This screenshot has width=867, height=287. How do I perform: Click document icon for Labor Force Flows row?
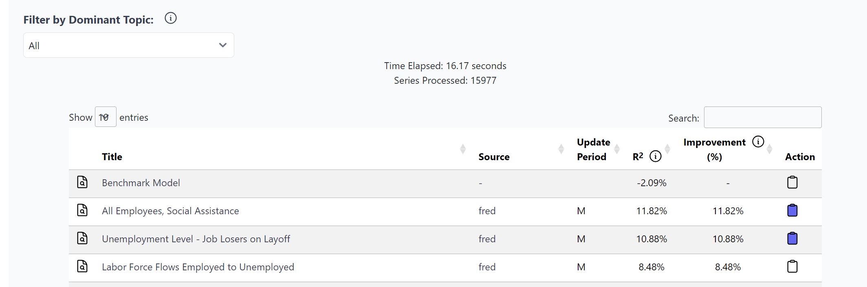[x=82, y=266]
